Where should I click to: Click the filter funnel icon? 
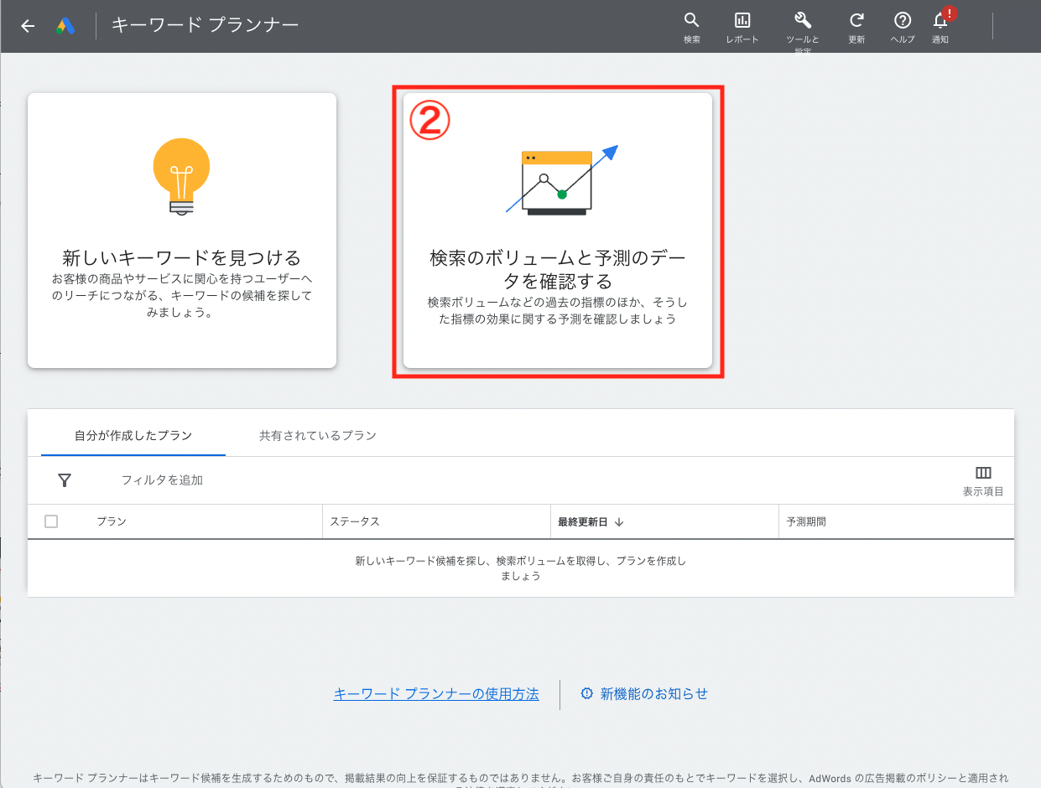65,480
